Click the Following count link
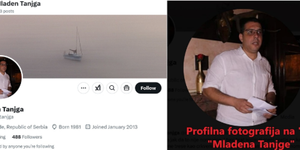300x150 pixels. (3, 137)
